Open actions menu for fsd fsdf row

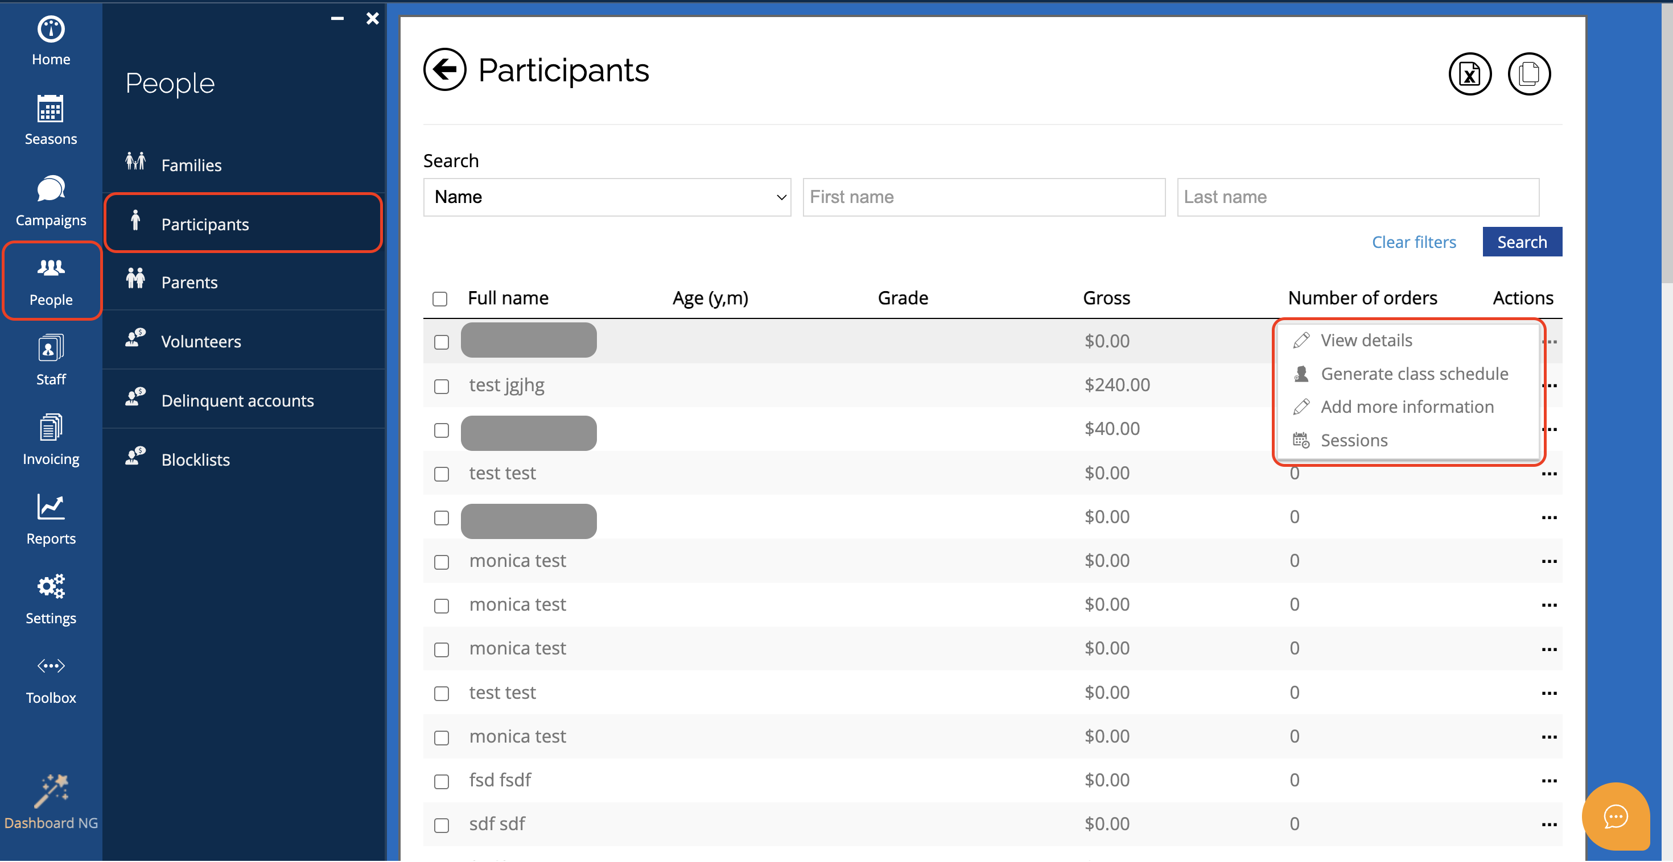[1548, 780]
